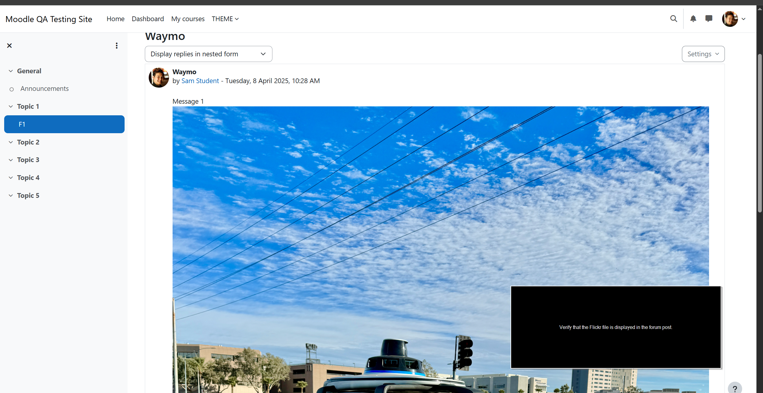
Task: Collapse the Topic 4 chevron
Action: [11, 178]
